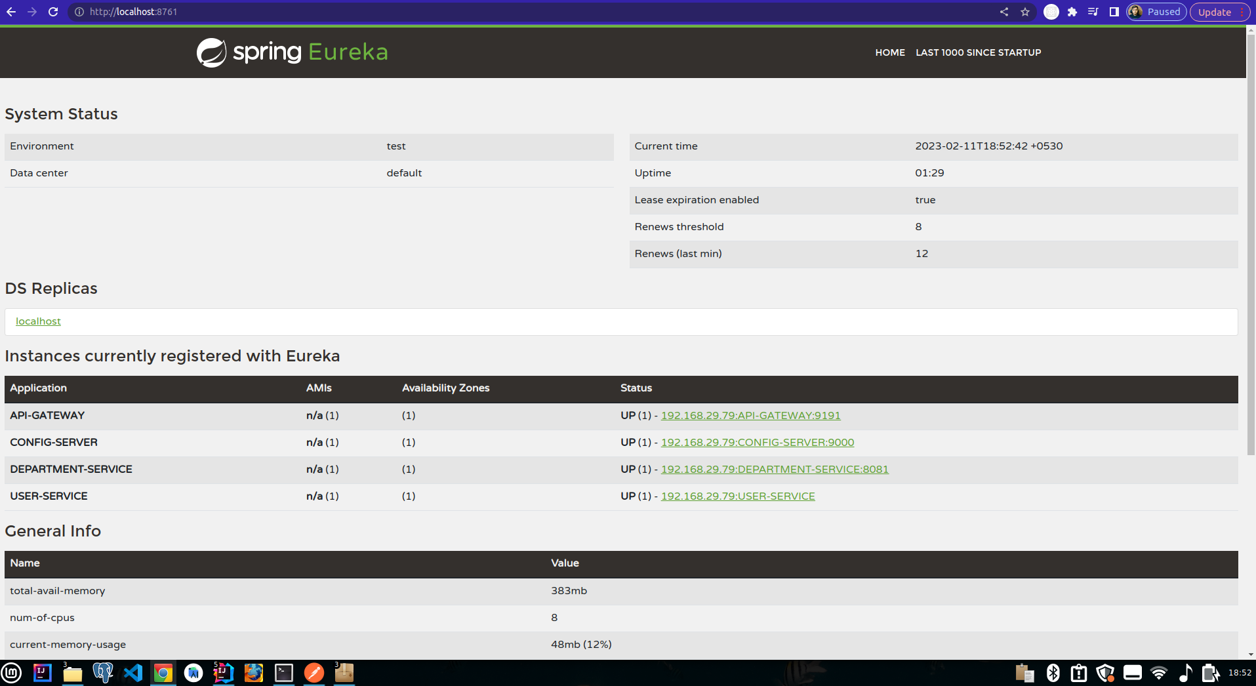Click the USER-SERVICE application name

[x=49, y=496]
